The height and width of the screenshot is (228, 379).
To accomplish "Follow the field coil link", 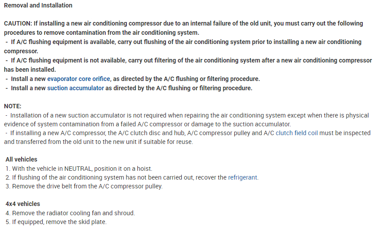I will tap(306, 133).
